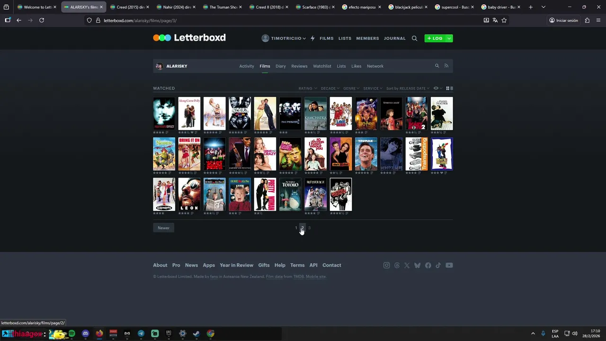Click the green LOG button
606x341 pixels.
pyautogui.click(x=435, y=38)
